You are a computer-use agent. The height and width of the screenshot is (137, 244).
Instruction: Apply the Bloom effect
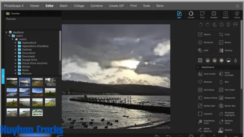point(225,42)
